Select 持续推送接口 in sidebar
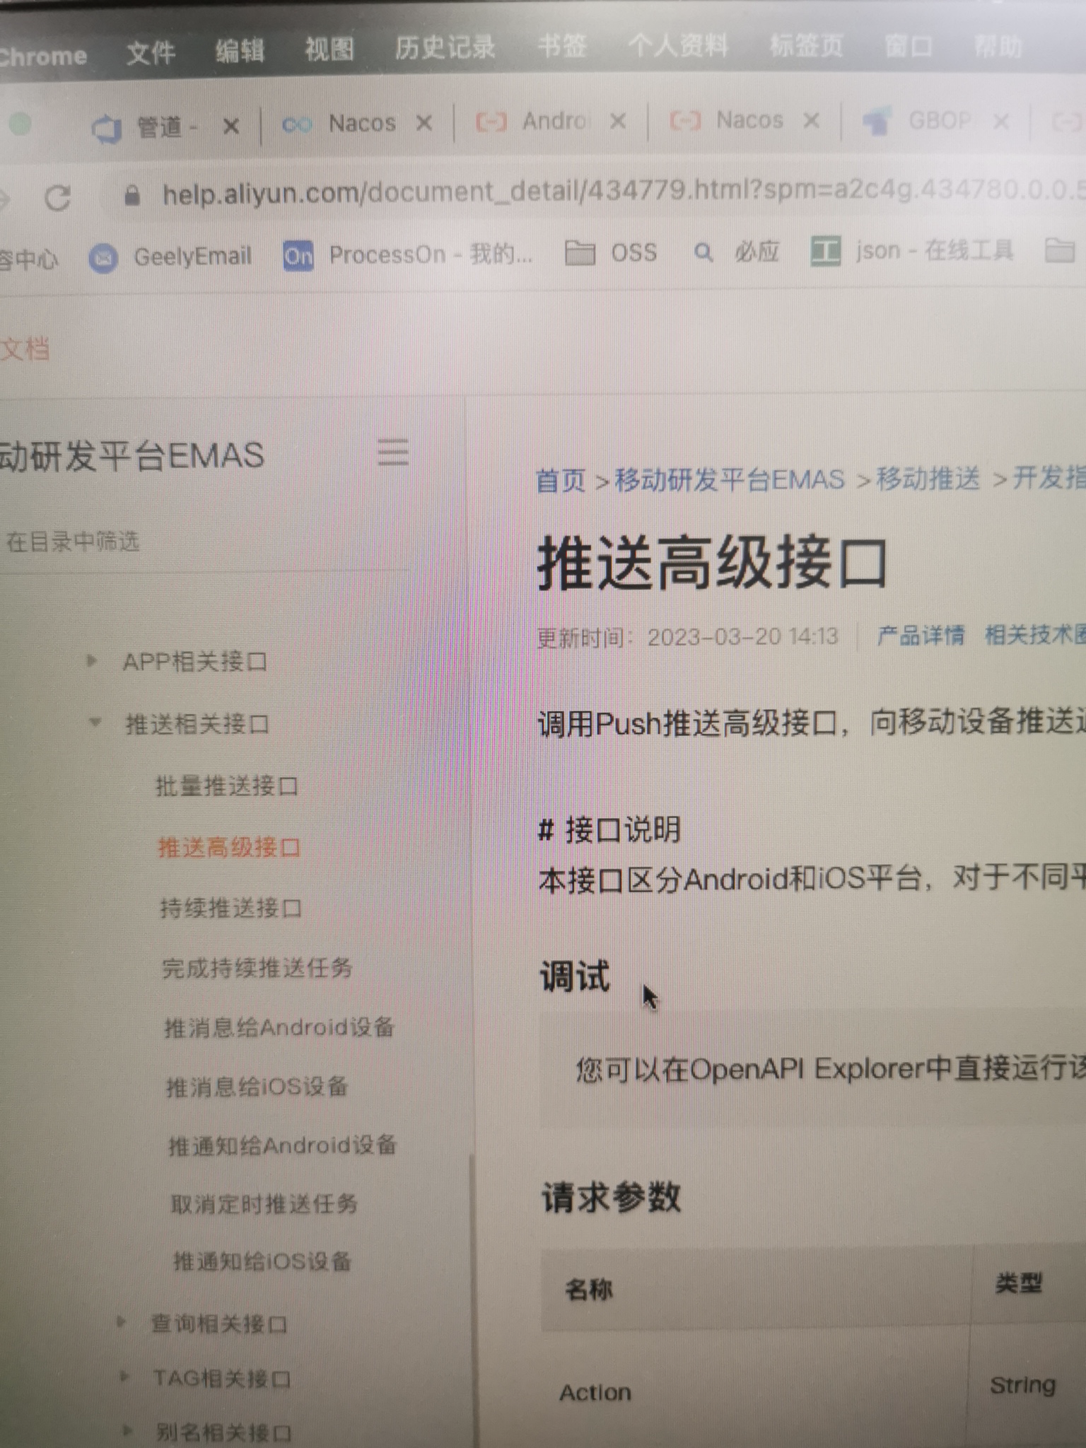Viewport: 1086px width, 1448px height. 231,908
